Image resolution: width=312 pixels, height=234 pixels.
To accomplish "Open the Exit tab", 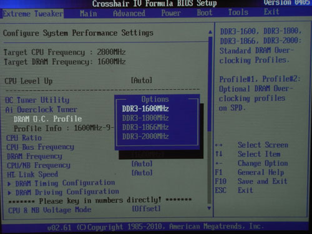I will [271, 12].
